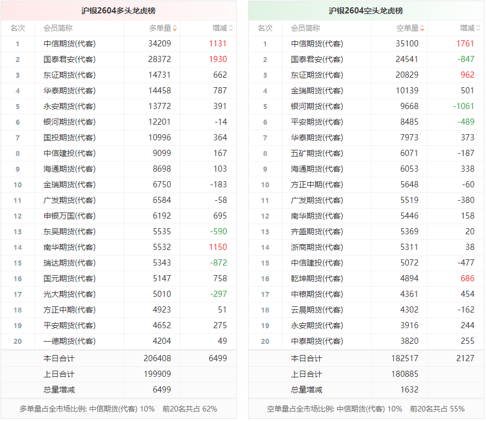
Task: Click 齐盛期货(代客) row name
Action: coord(317,231)
